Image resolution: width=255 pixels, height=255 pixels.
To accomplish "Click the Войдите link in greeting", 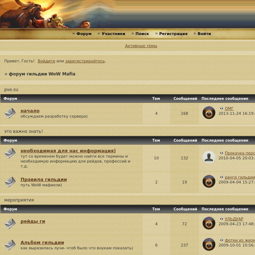I will point(46,61).
